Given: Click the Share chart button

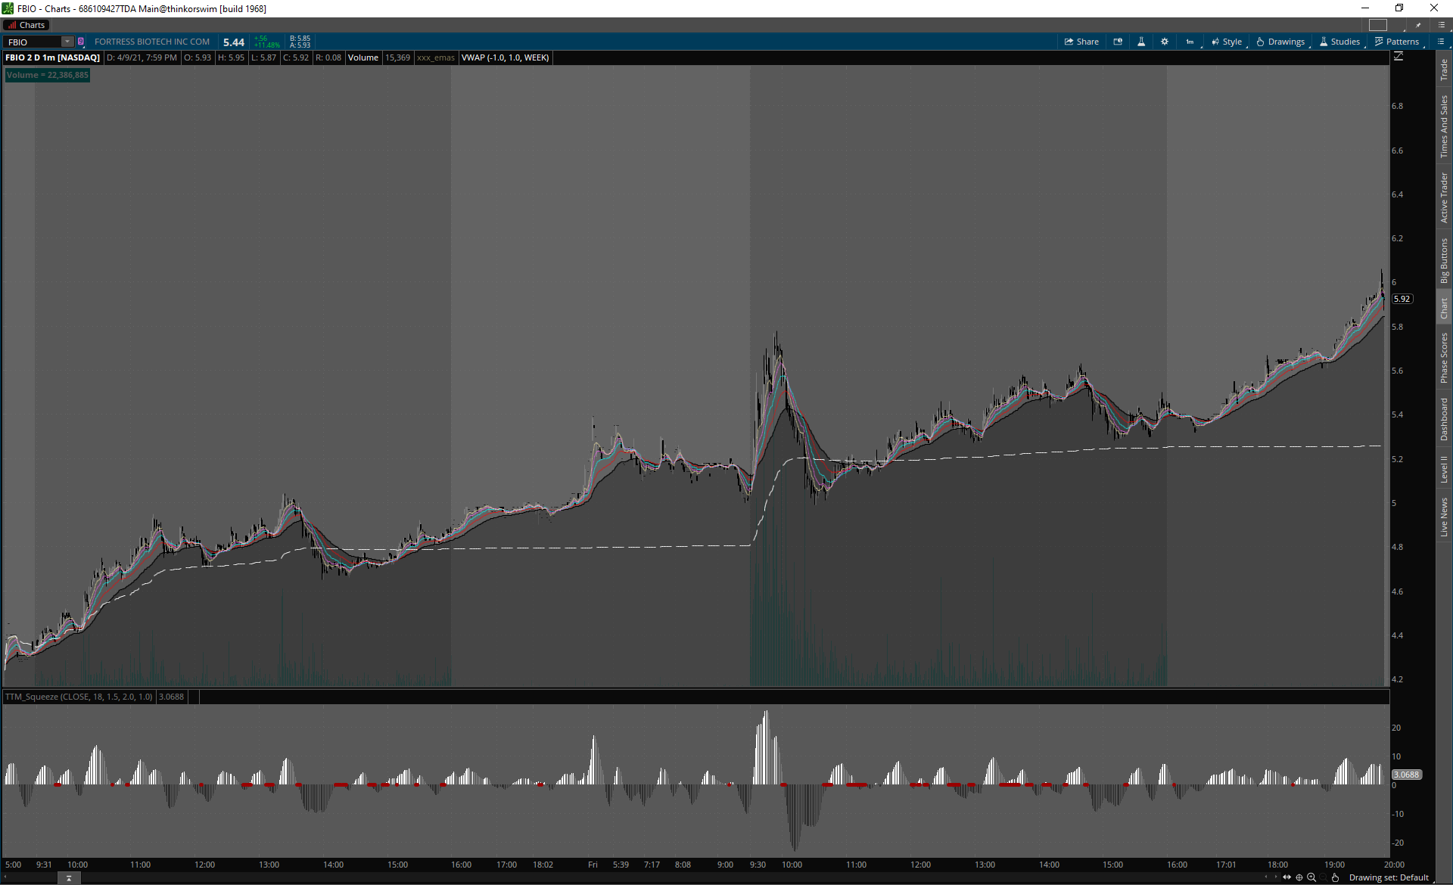Looking at the screenshot, I should 1081,42.
